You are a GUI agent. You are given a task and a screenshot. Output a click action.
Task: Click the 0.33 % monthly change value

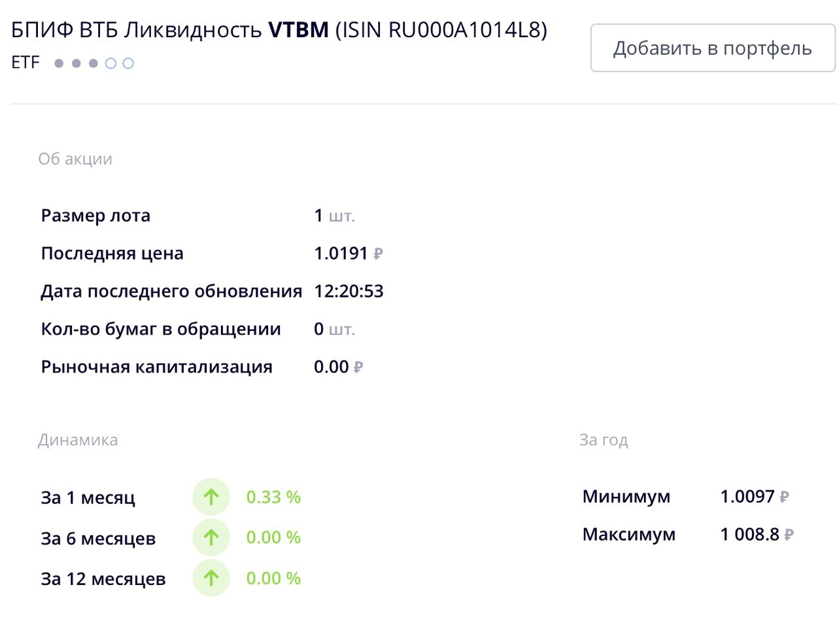click(x=273, y=497)
